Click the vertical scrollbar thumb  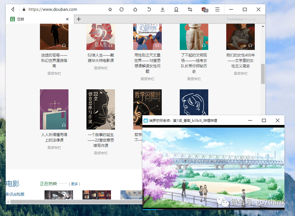263,74
